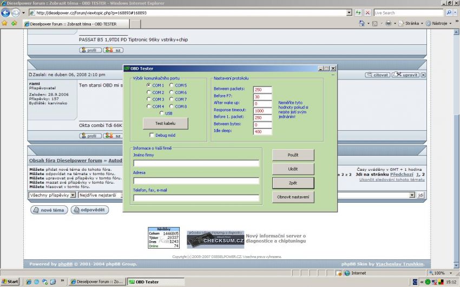Enable the Debug mód checkbox
Viewport: 460px width, 287px height.
pyautogui.click(x=152, y=135)
